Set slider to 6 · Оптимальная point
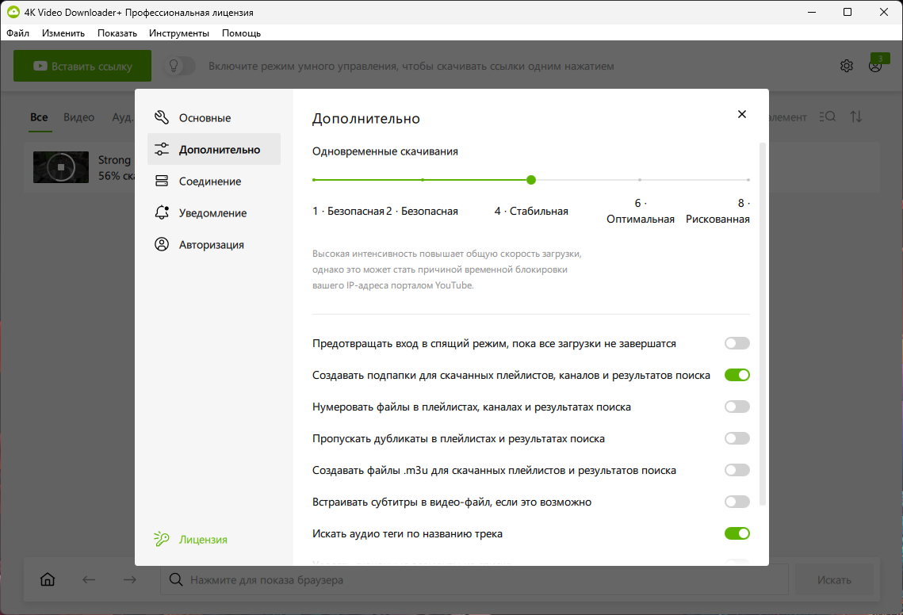The height and width of the screenshot is (615, 903). (x=639, y=180)
